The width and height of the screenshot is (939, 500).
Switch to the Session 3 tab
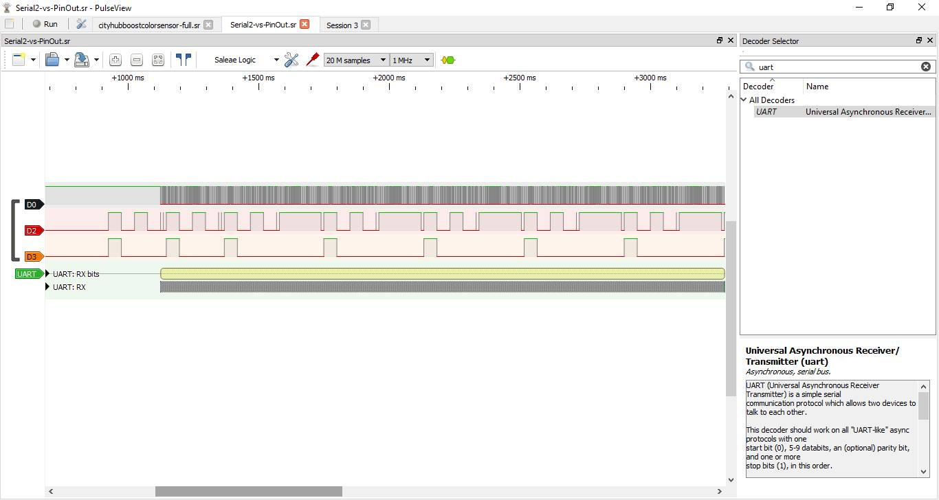(x=342, y=24)
